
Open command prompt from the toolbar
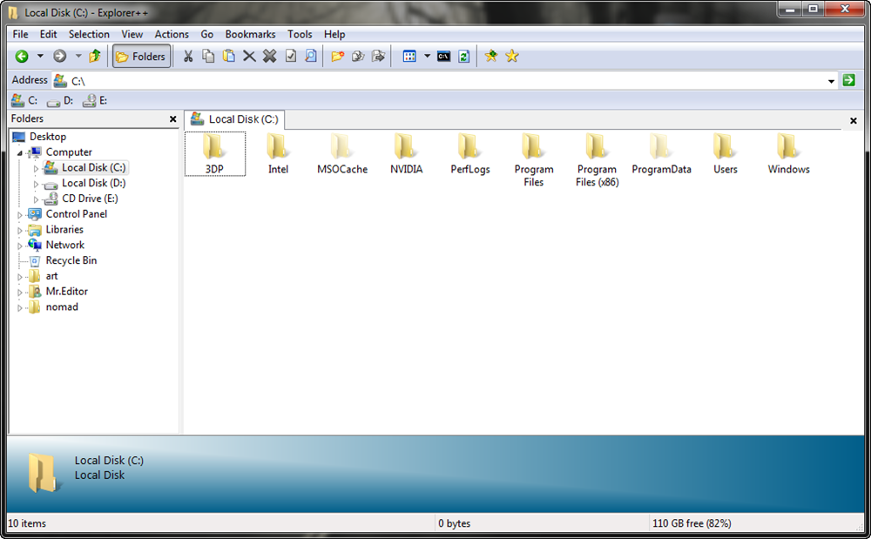click(x=443, y=56)
